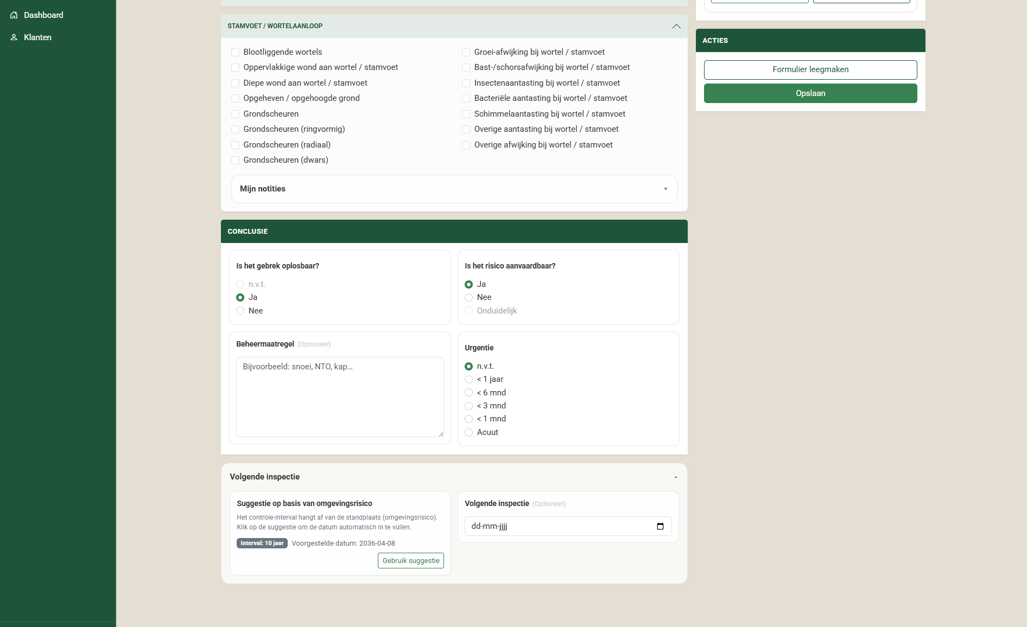
Task: Click the Klanten person icon
Action: click(14, 37)
